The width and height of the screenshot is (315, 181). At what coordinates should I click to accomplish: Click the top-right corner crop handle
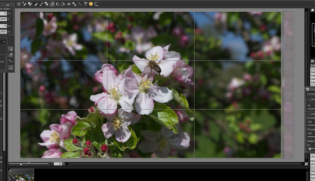[281, 12]
